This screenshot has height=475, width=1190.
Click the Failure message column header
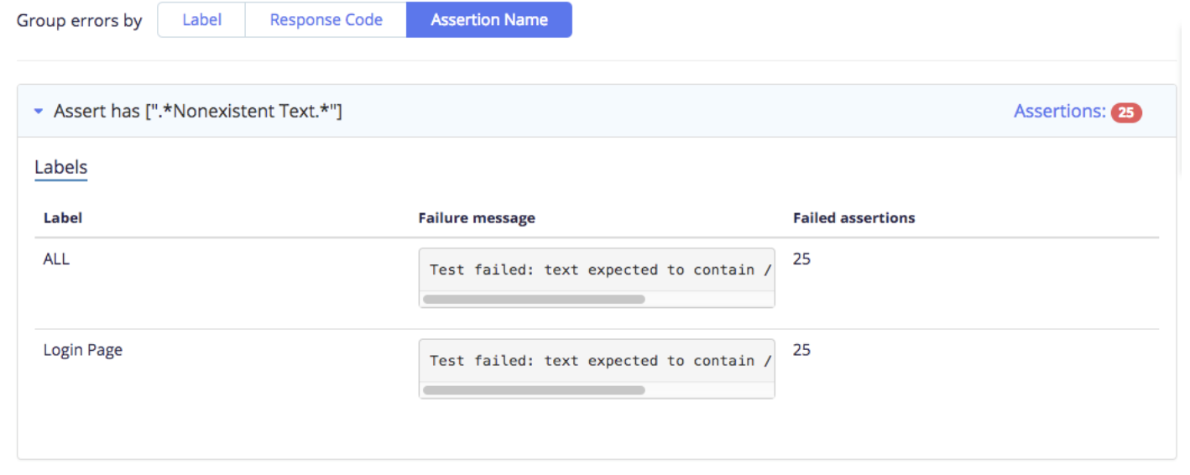477,218
